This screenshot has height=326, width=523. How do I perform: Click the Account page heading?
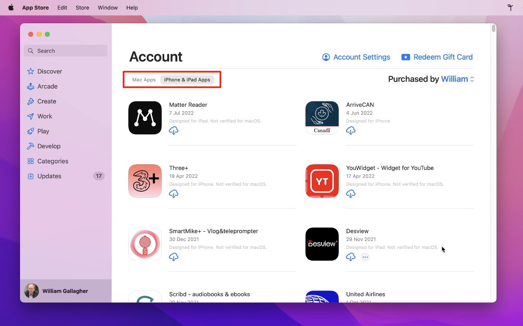(x=156, y=57)
